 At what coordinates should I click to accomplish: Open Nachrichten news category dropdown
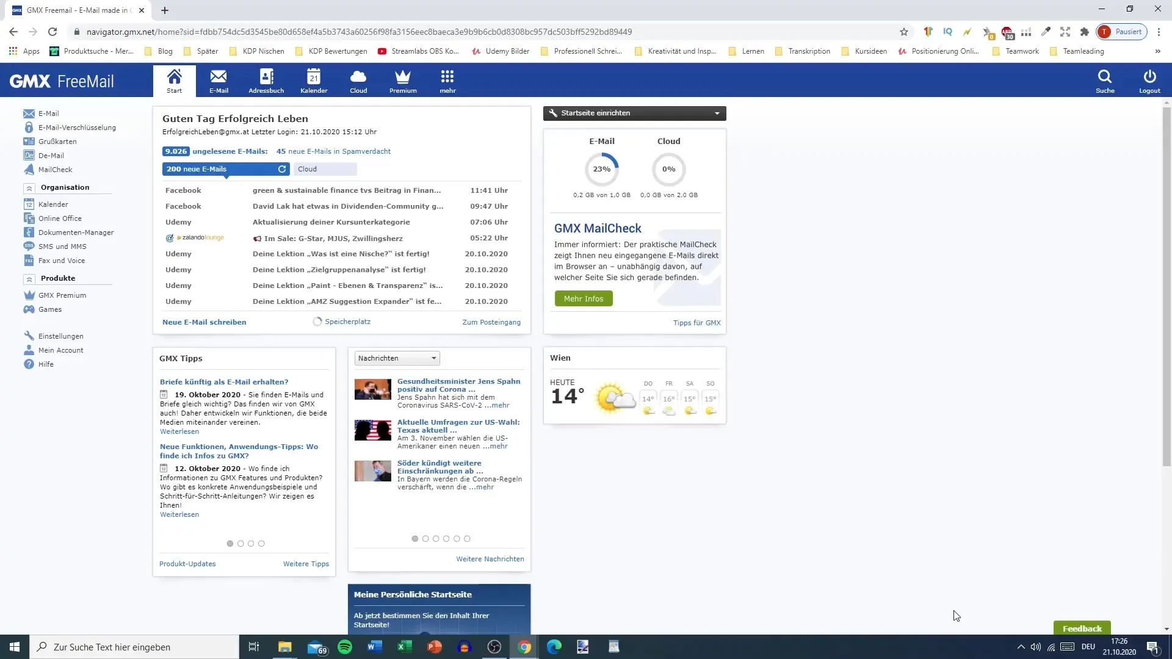point(397,358)
